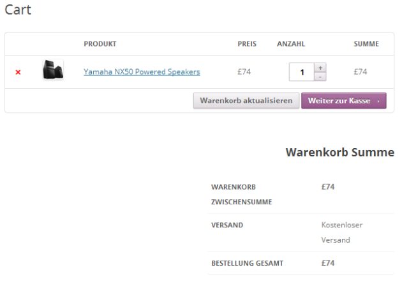The height and width of the screenshot is (288, 402).
Task: Remove Yamaha speakers with the red X
Action: click(x=18, y=72)
